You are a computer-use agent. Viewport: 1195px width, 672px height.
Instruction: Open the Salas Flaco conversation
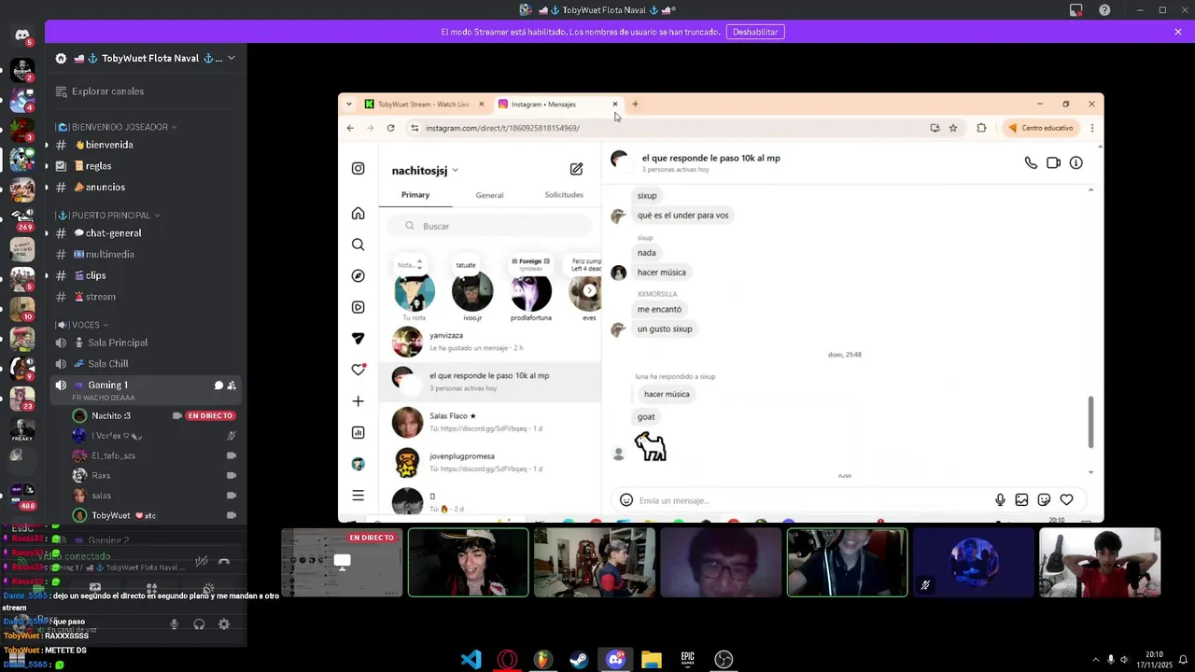coord(490,422)
